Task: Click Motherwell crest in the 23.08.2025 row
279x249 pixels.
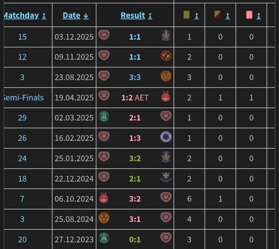Action: [x=166, y=76]
